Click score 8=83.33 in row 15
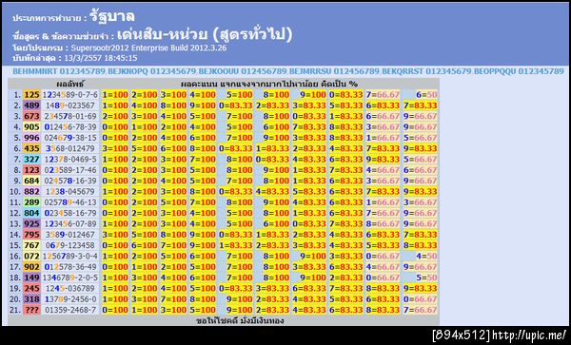The height and width of the screenshot is (345, 571). [420, 245]
